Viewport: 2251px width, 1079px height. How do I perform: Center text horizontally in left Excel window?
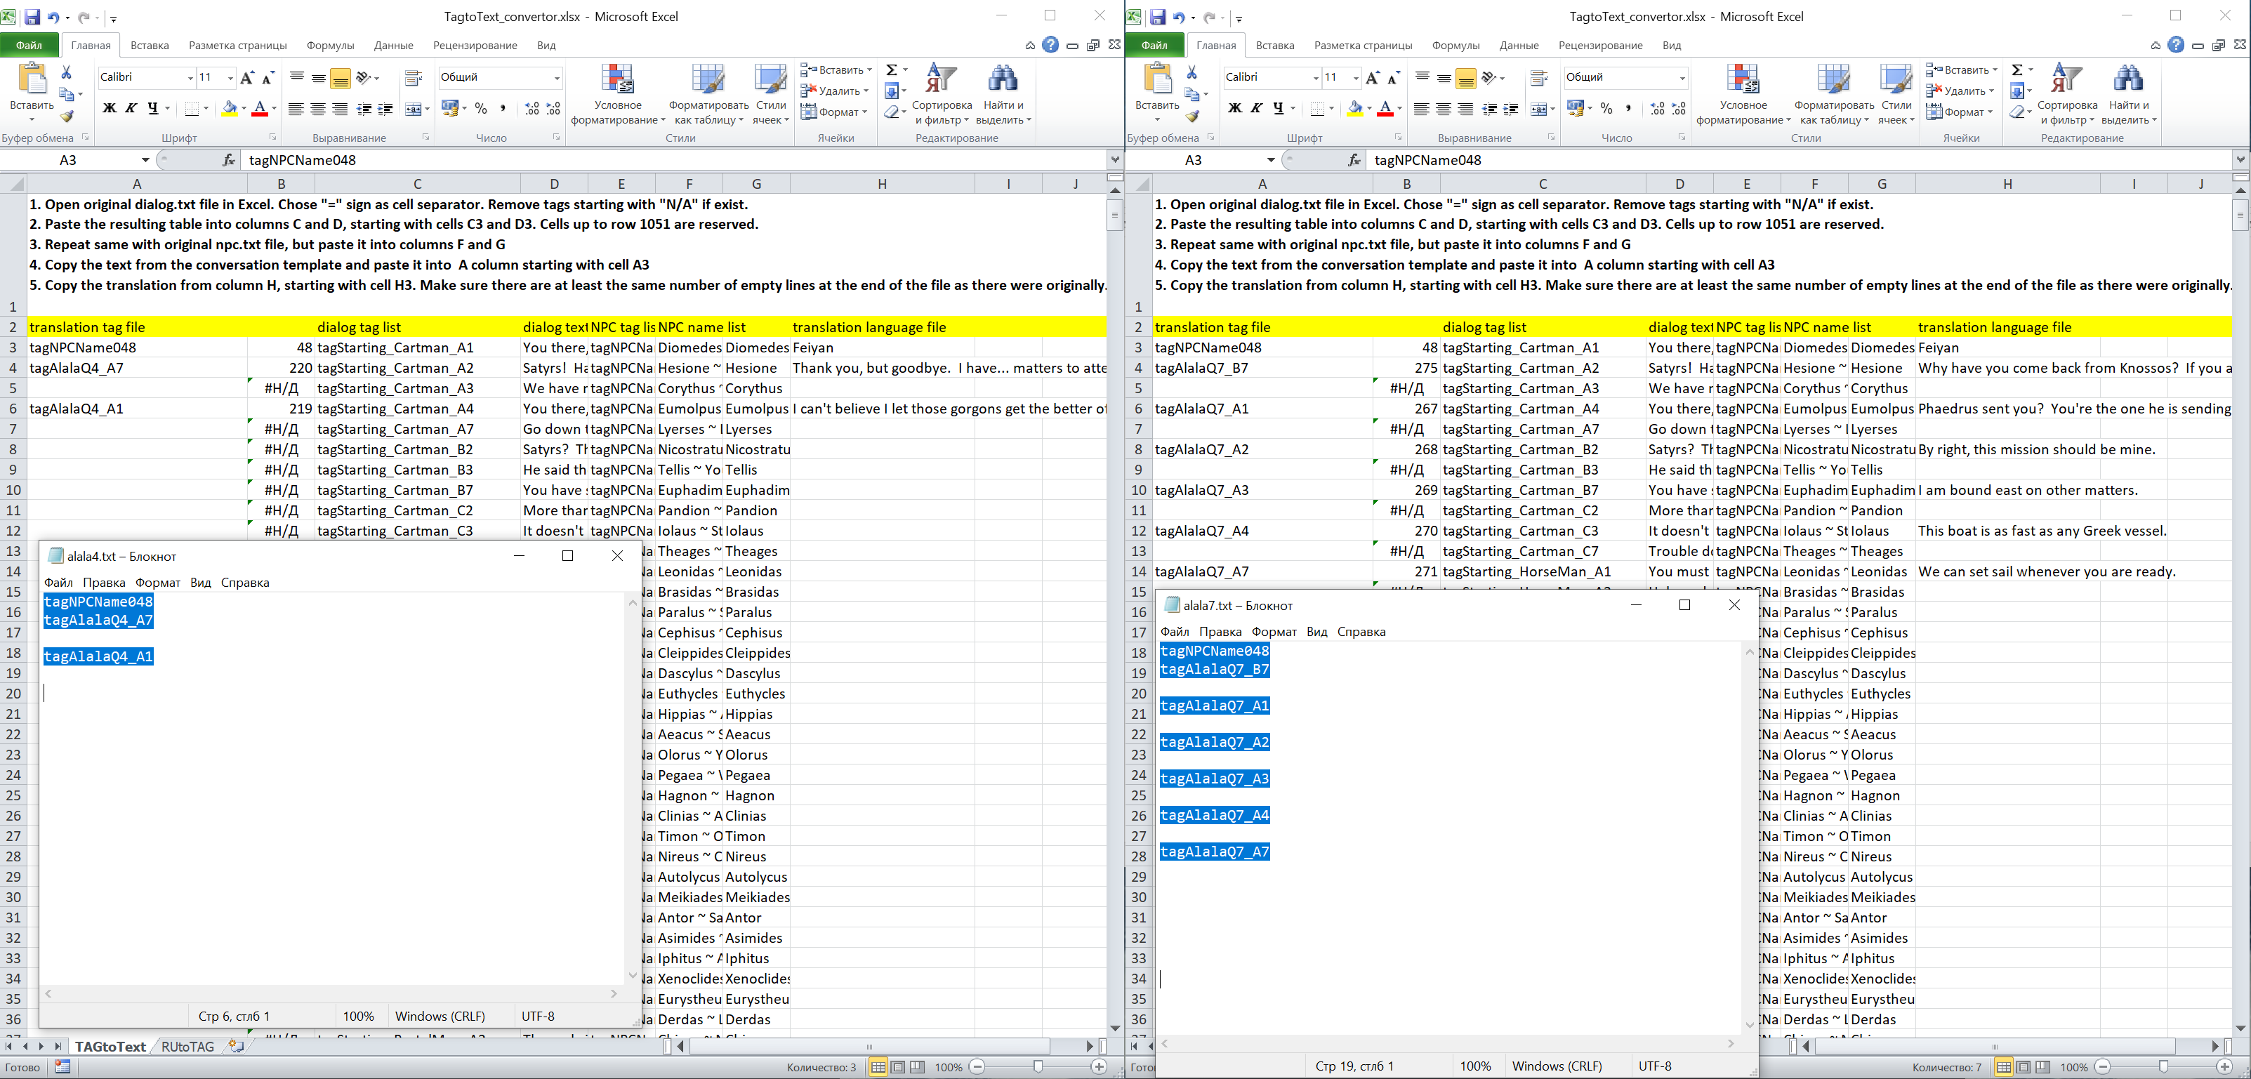click(x=318, y=108)
